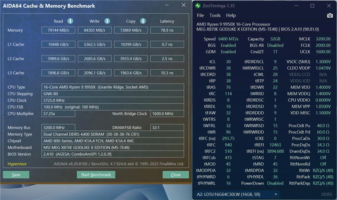
Task: Select L1 Cache latency 0.7 ns
Action: tap(167, 44)
